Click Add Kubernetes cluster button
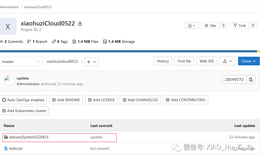 (24, 111)
